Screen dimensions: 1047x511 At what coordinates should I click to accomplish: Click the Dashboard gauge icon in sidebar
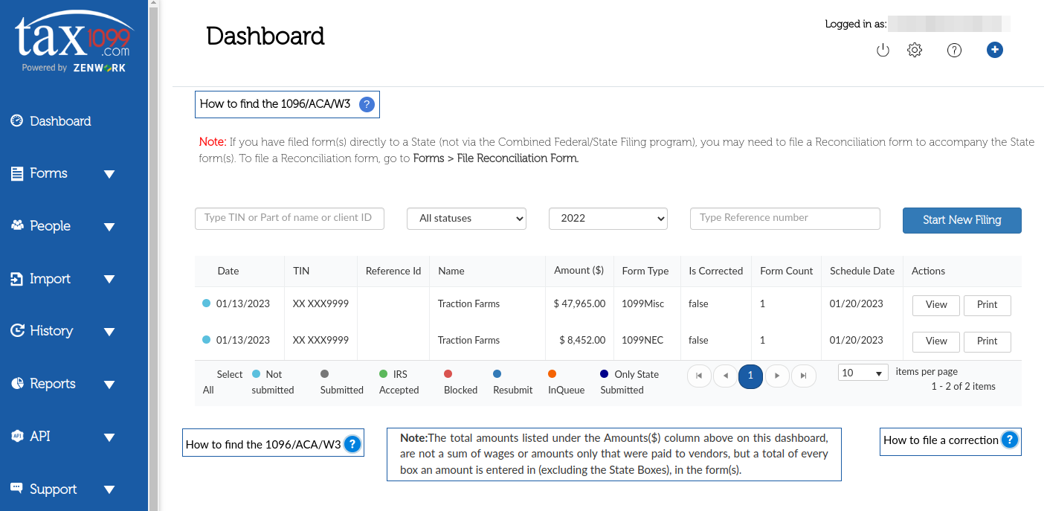tap(16, 120)
